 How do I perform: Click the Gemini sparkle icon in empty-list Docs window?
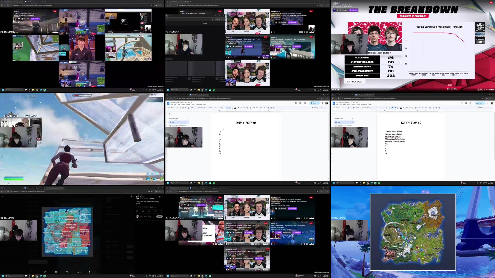[x=322, y=103]
